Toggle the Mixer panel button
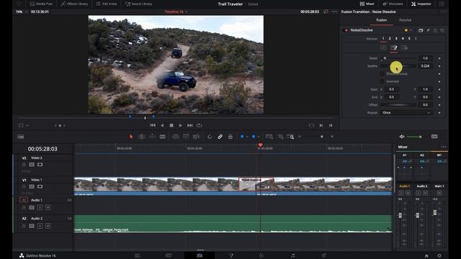The width and height of the screenshot is (461, 259). [x=367, y=4]
